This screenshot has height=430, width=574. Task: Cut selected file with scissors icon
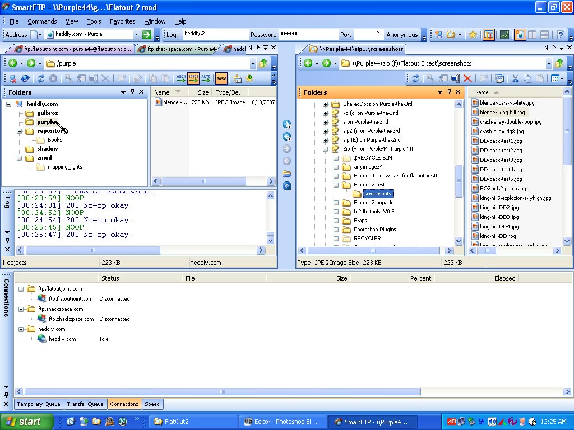[x=515, y=78]
